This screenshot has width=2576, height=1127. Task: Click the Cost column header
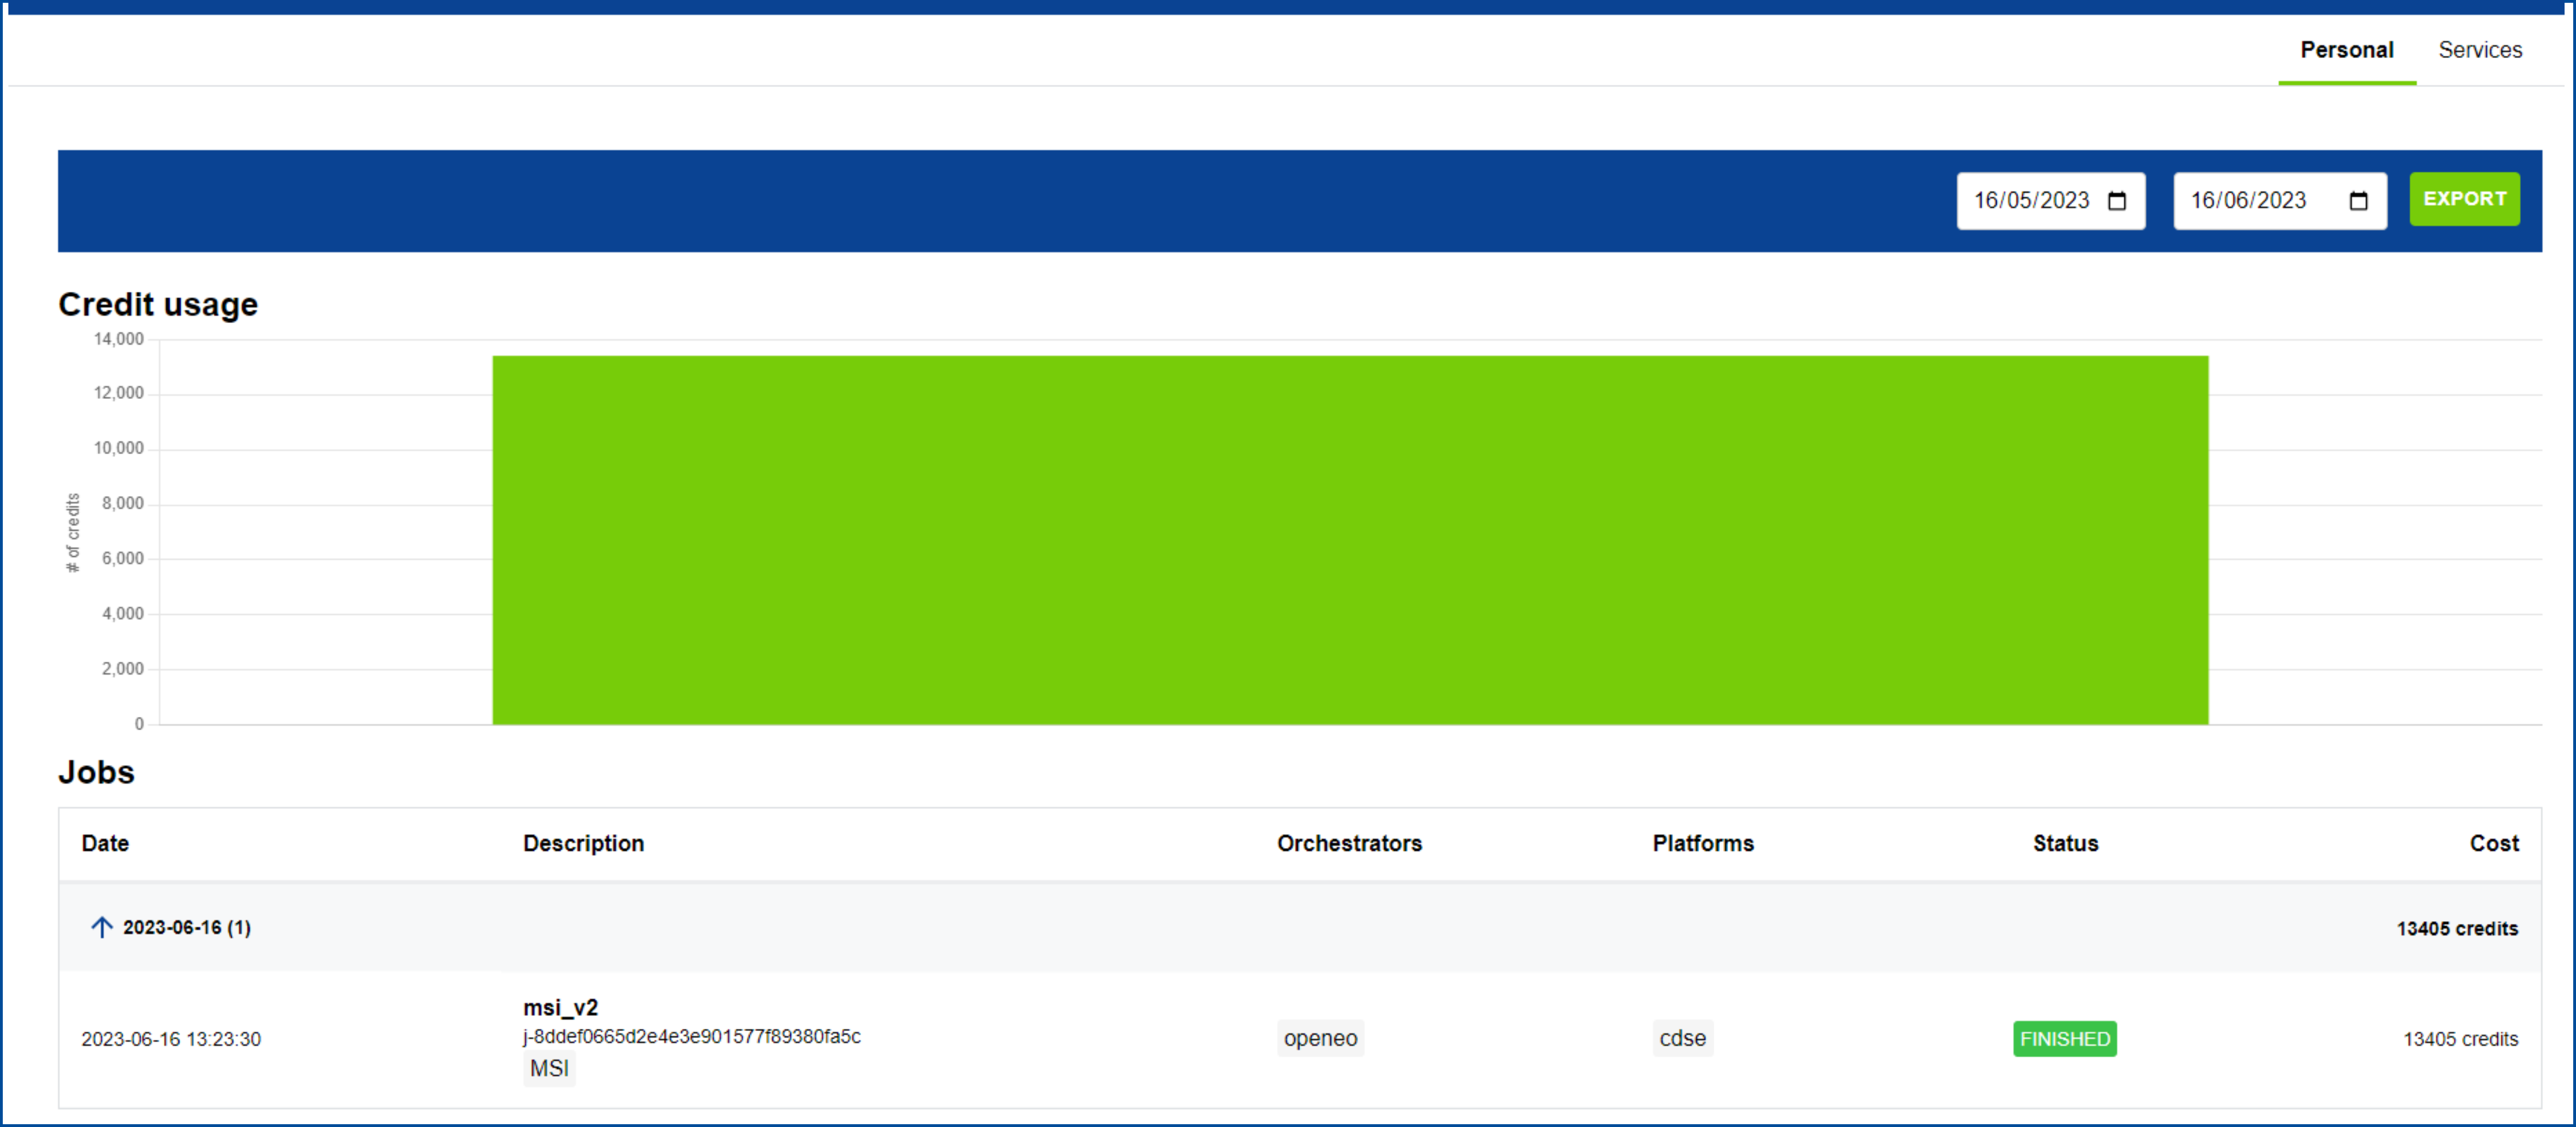[x=2493, y=843]
